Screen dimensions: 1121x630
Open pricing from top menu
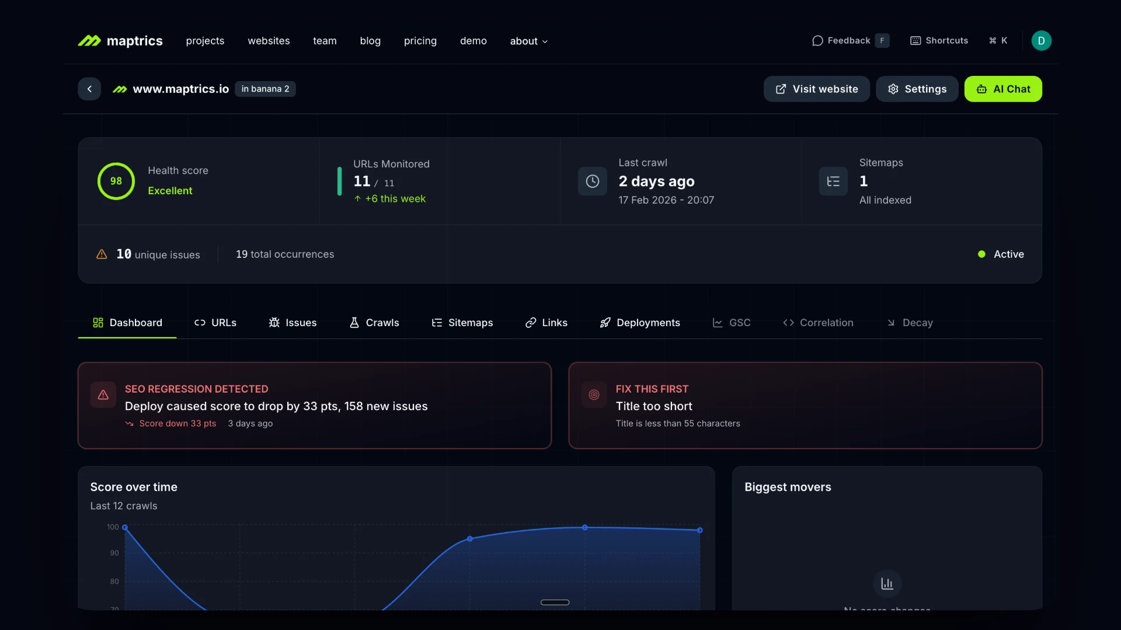pyautogui.click(x=420, y=41)
